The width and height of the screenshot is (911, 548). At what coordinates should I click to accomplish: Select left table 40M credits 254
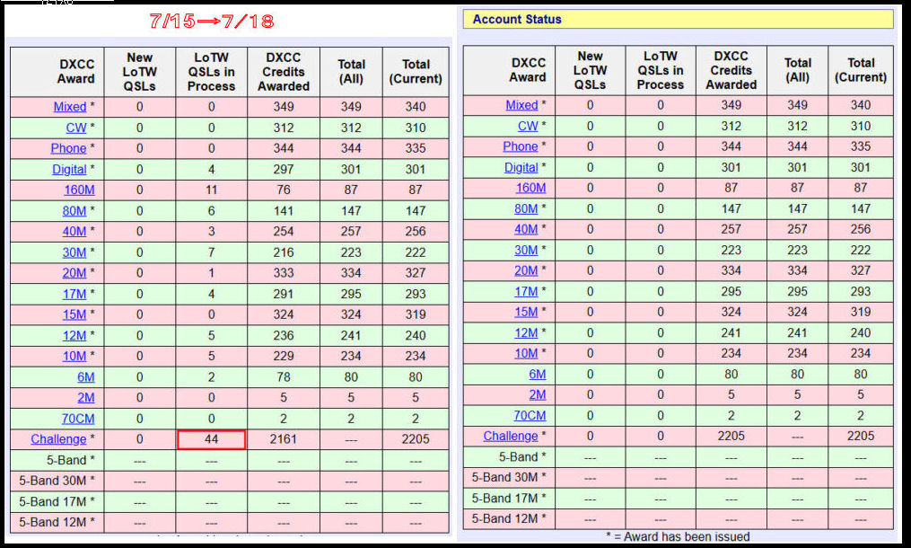(284, 232)
